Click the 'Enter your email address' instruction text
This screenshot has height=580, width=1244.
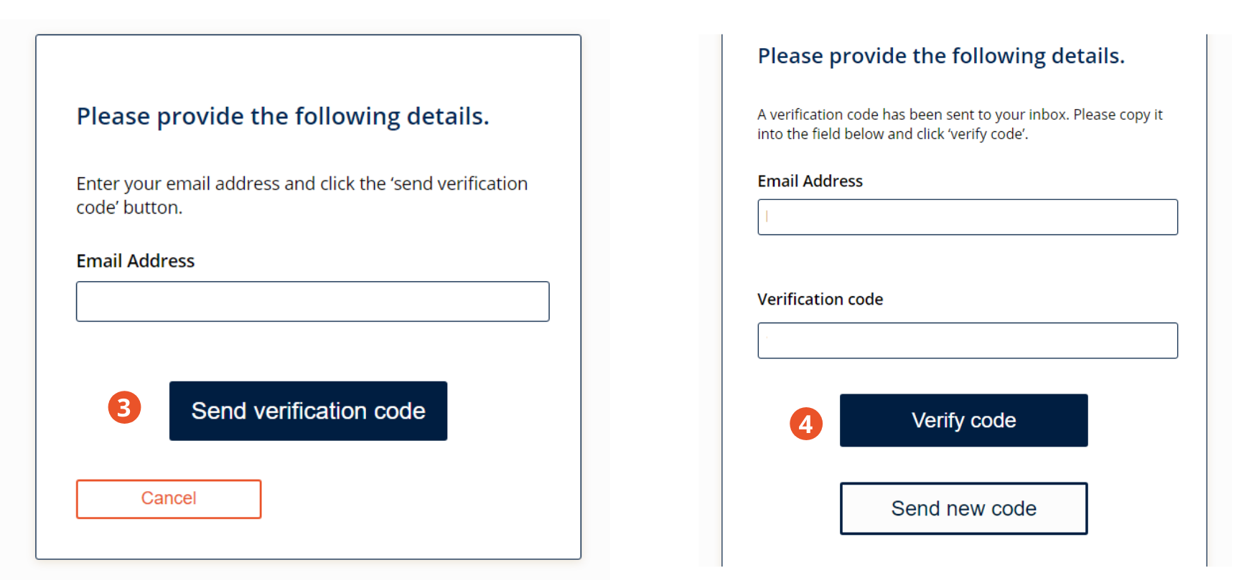301,195
